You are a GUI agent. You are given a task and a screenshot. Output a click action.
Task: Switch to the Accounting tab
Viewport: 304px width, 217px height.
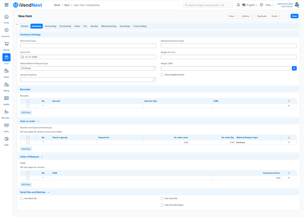50,26
